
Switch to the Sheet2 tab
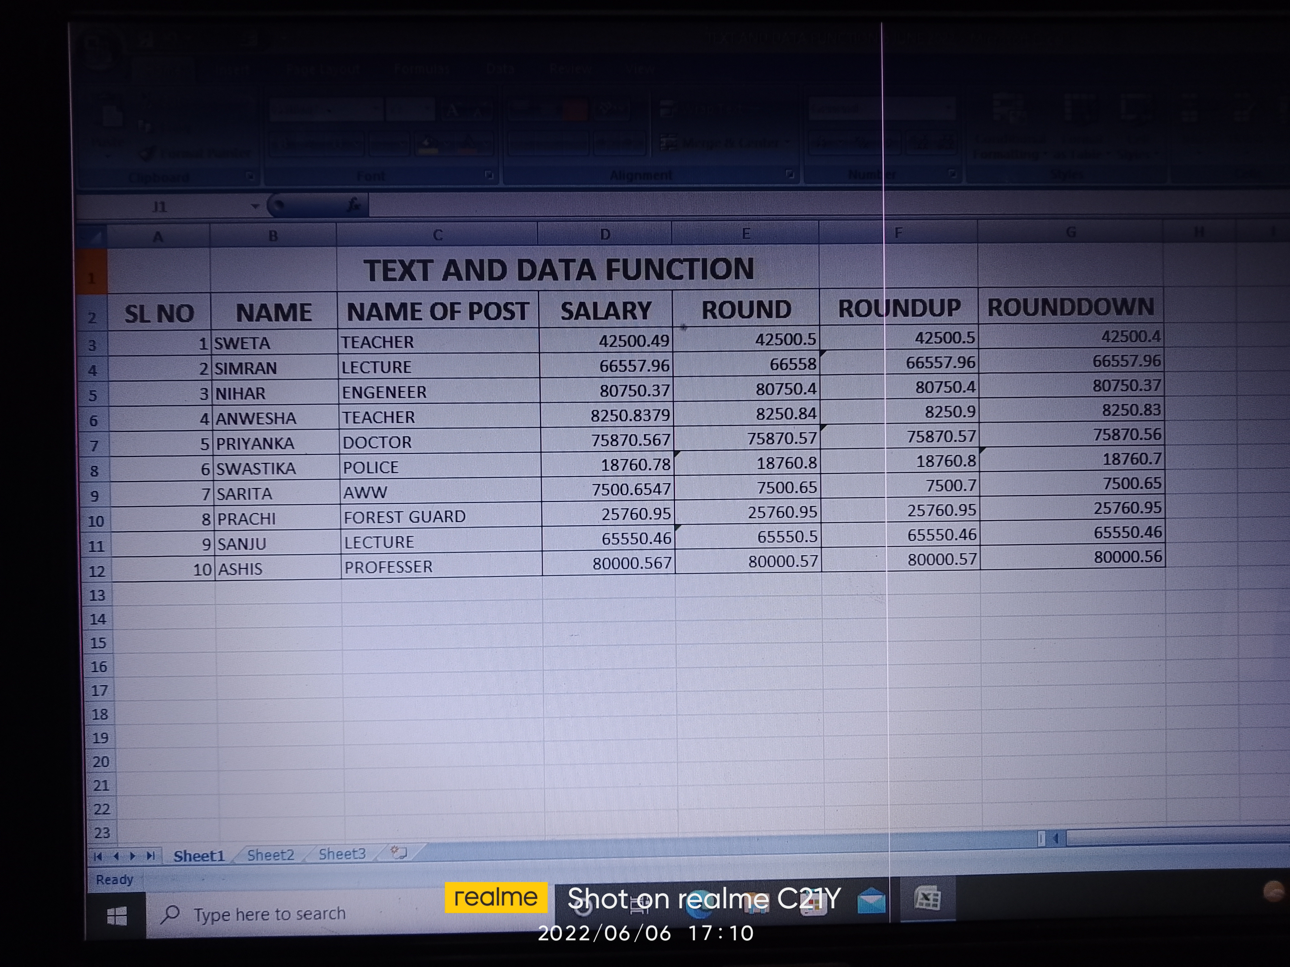[x=271, y=854]
